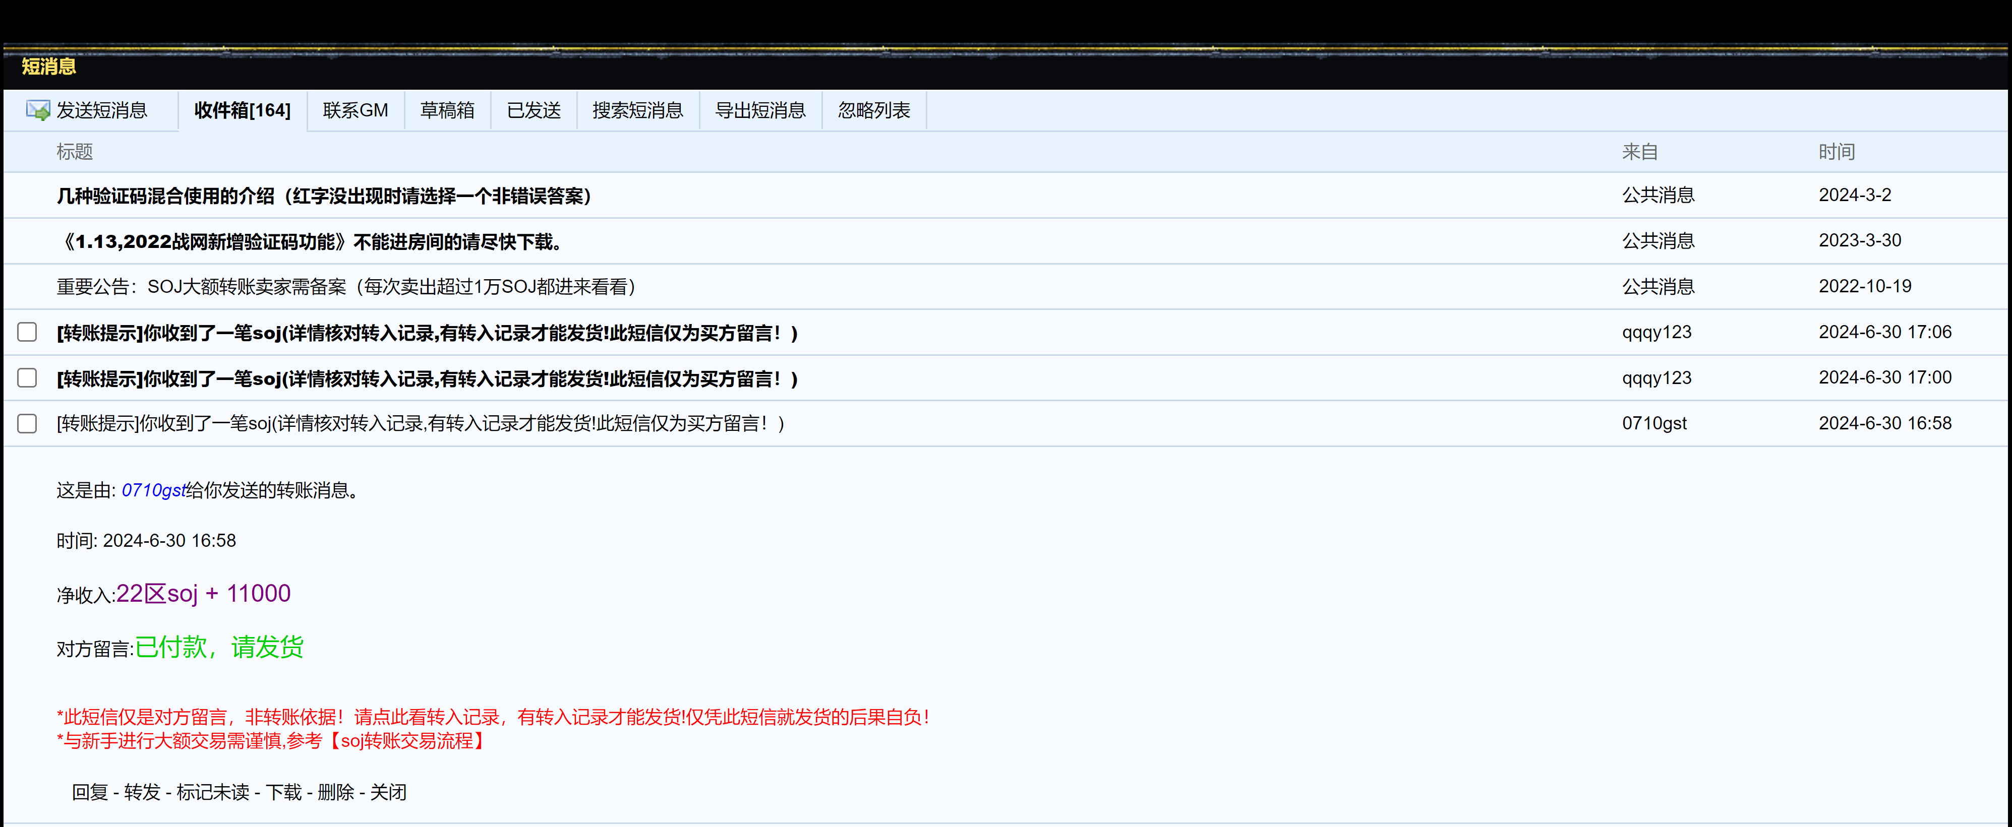This screenshot has height=827, width=2012.
Task: Open the 草稿箱 drafts tab
Action: coord(447,111)
